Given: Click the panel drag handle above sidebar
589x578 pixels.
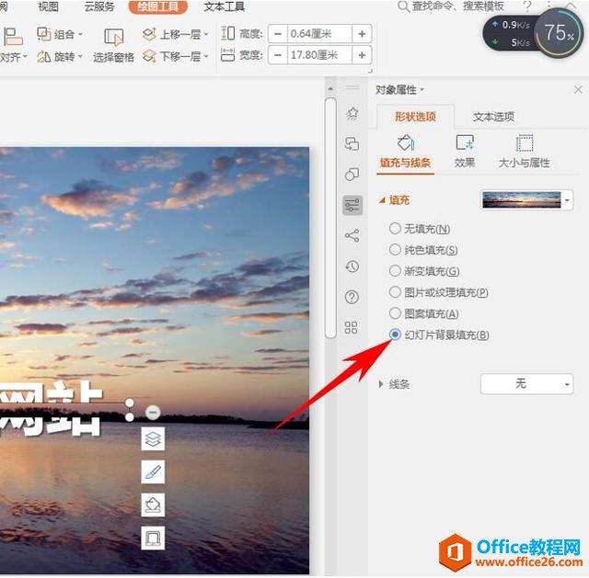Looking at the screenshot, I should [352, 88].
